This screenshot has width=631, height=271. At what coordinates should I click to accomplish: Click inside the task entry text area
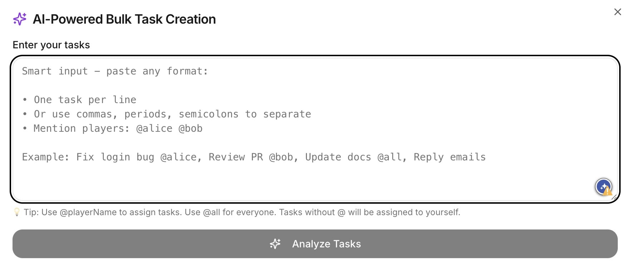pos(315,175)
